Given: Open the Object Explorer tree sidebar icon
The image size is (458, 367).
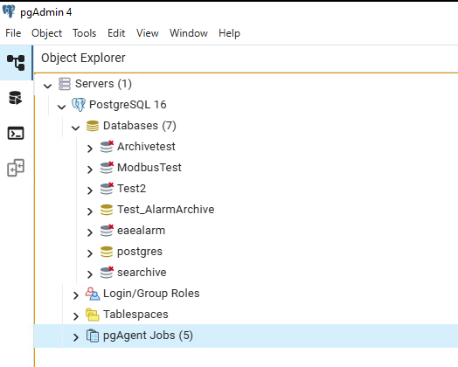Looking at the screenshot, I should click(16, 63).
